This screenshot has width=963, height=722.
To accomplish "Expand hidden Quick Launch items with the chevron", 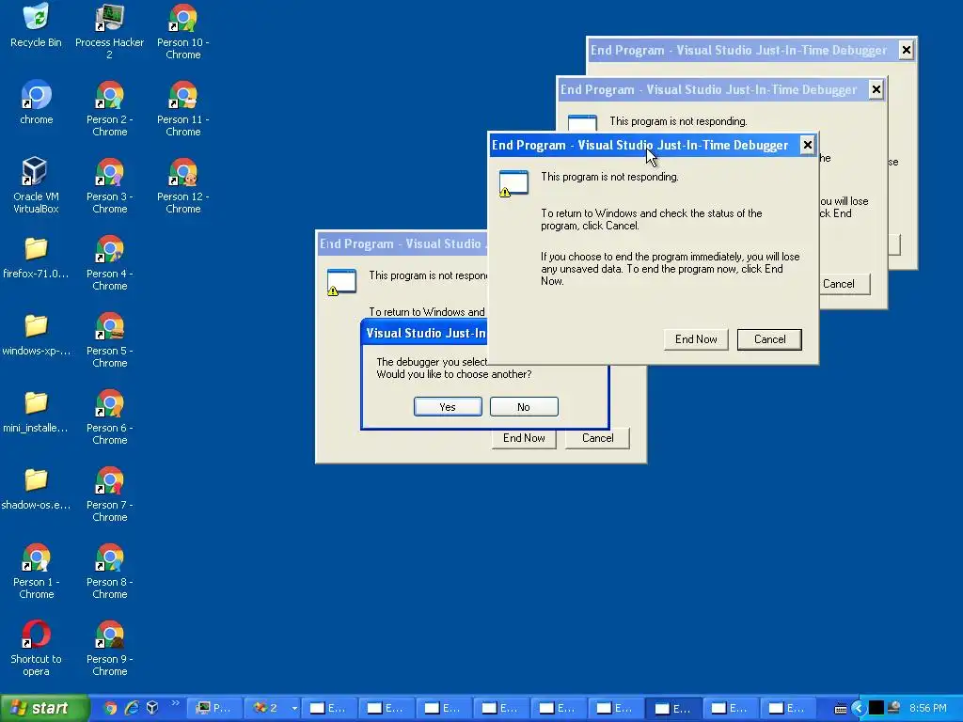I will coord(176,703).
